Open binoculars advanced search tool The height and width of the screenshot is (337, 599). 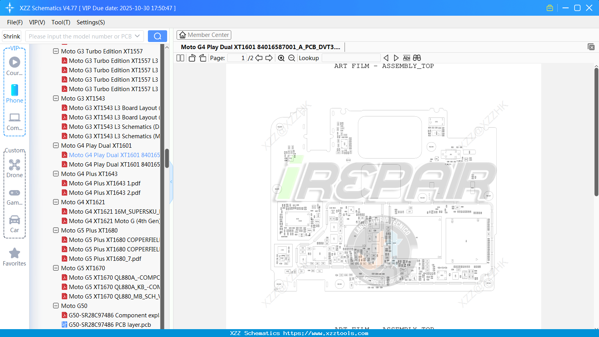pos(417,57)
